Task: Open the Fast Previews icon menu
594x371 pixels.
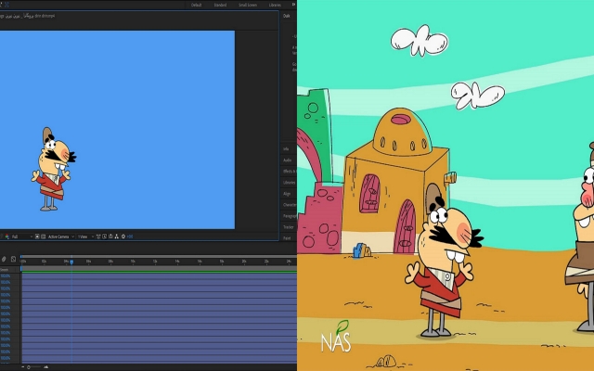Action: coord(105,237)
